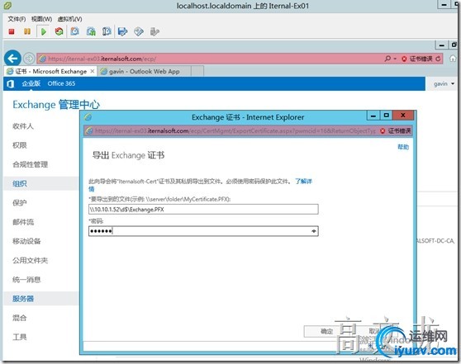Click the revert to snapshot icon
The height and width of the screenshot is (364, 461).
pos(91,31)
